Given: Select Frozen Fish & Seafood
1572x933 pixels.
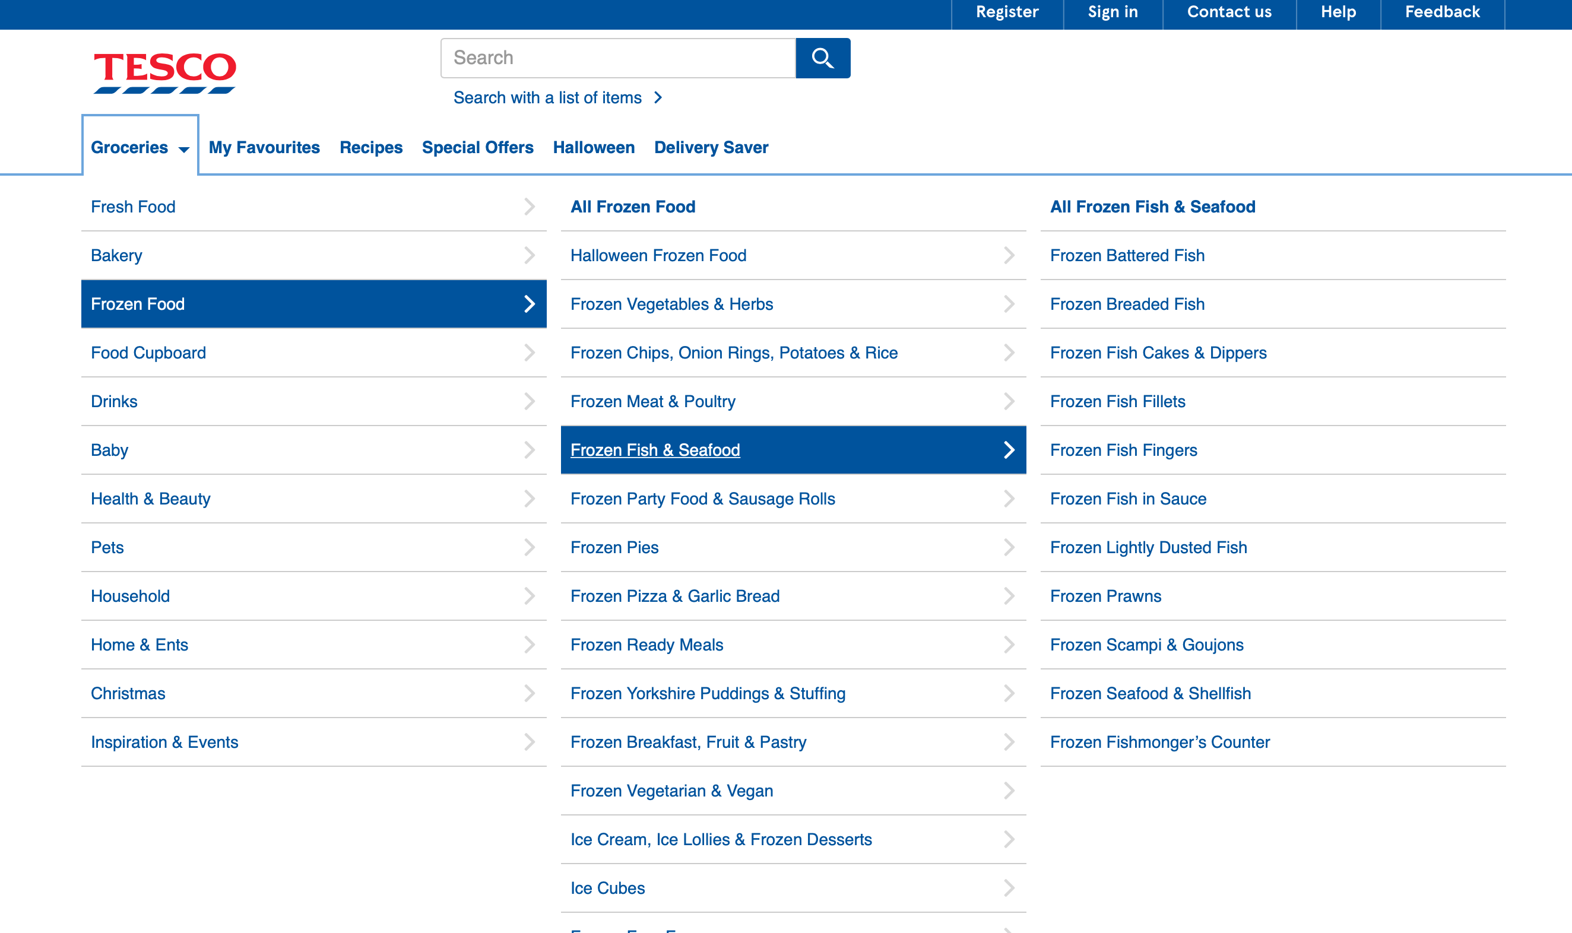Looking at the screenshot, I should click(x=793, y=450).
